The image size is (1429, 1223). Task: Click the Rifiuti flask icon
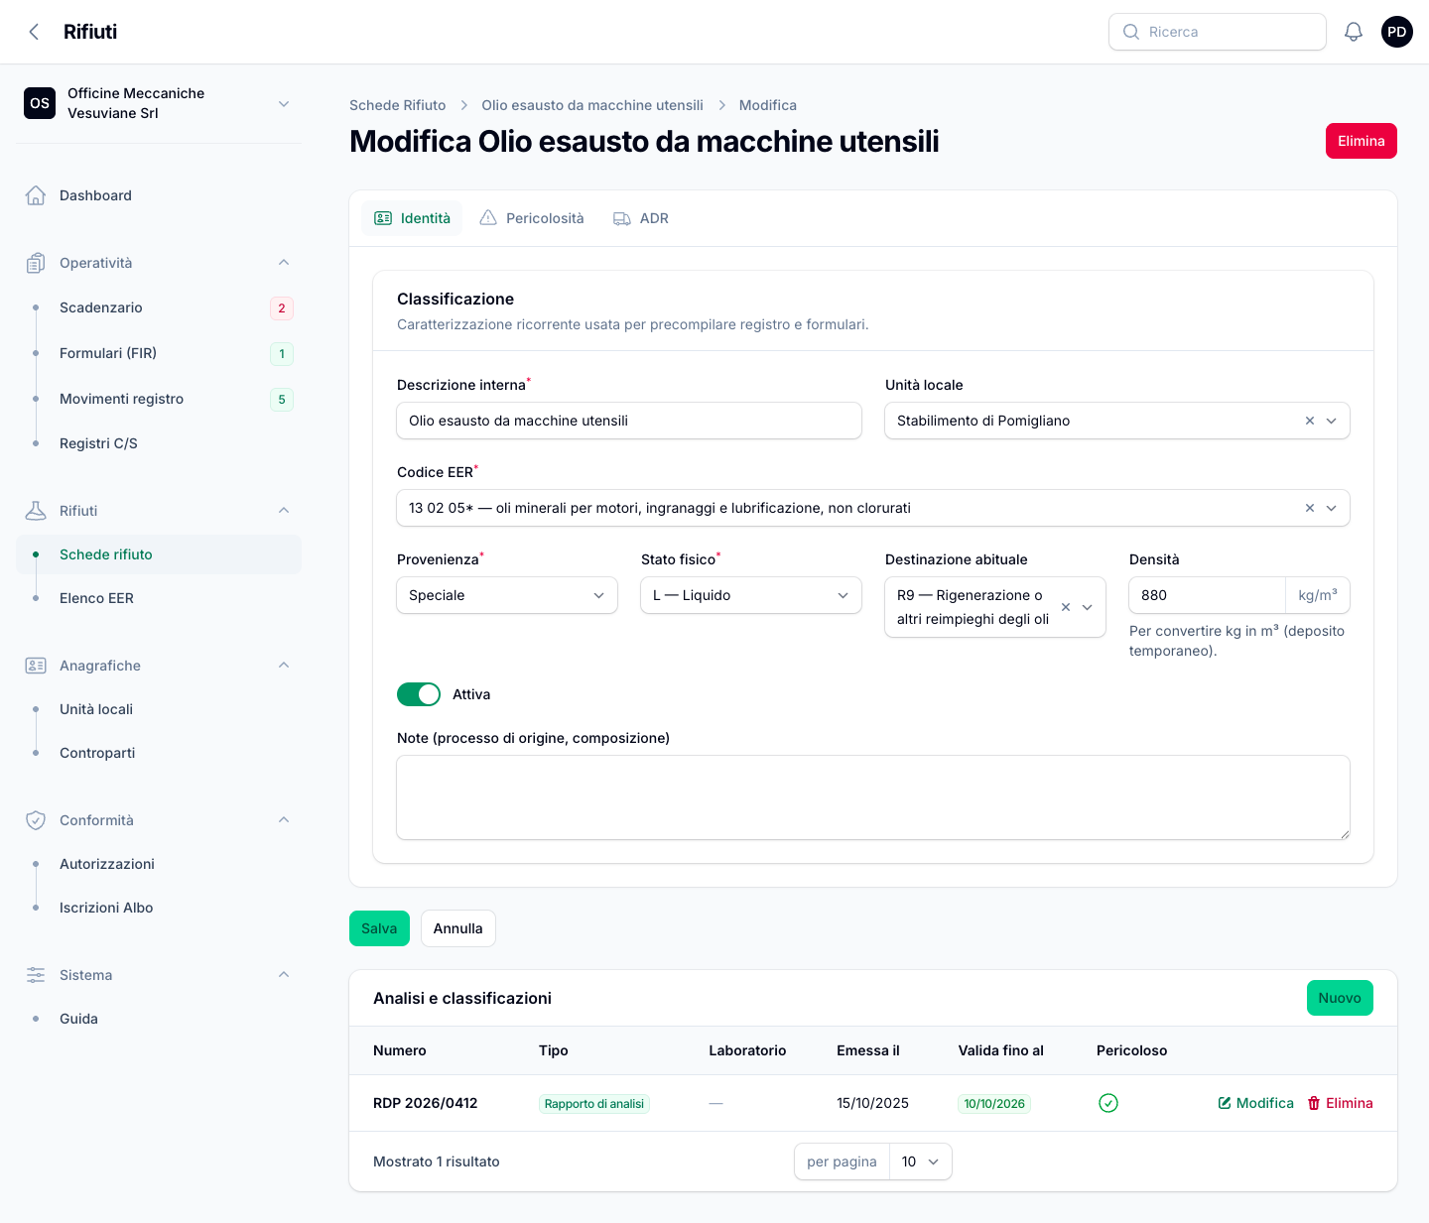[x=36, y=511]
